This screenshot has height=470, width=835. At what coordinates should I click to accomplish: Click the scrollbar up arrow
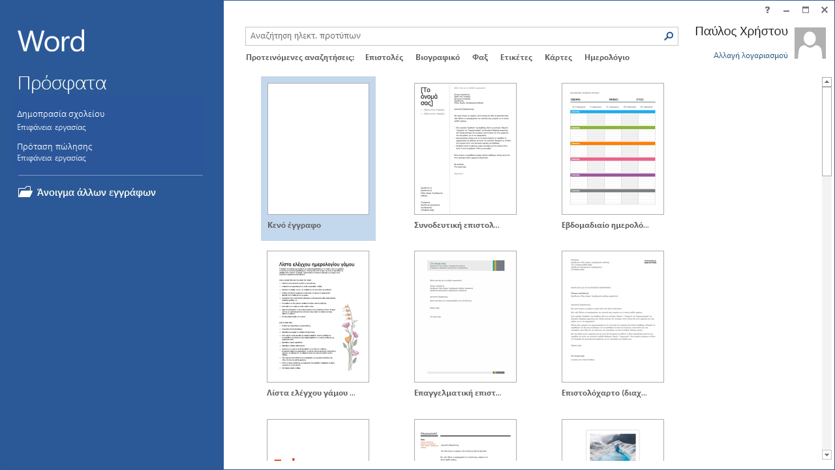(x=827, y=82)
